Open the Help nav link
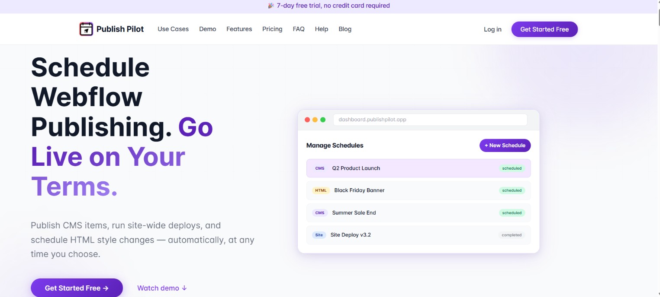The image size is (660, 297). pos(322,29)
